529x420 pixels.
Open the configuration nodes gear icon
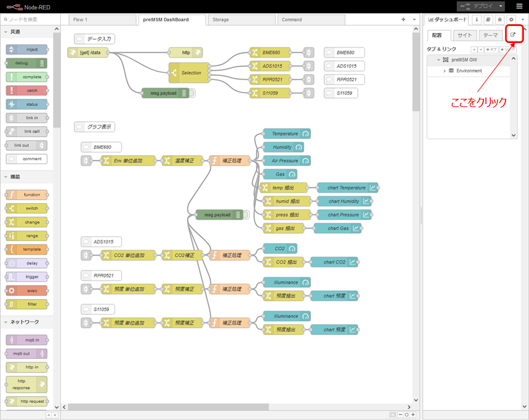511,20
